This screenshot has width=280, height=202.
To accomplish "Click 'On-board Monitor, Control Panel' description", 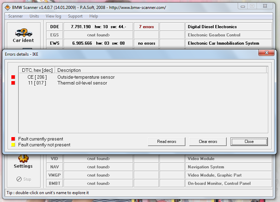I will (219, 183).
